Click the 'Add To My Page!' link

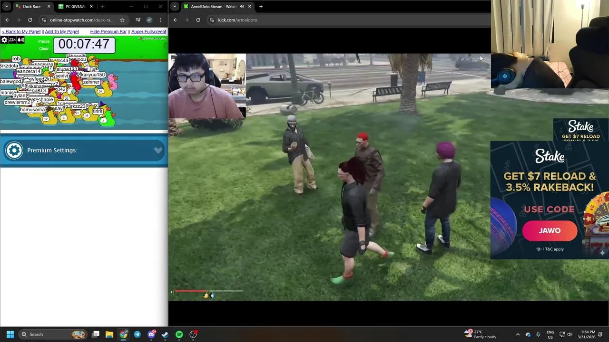coord(62,32)
